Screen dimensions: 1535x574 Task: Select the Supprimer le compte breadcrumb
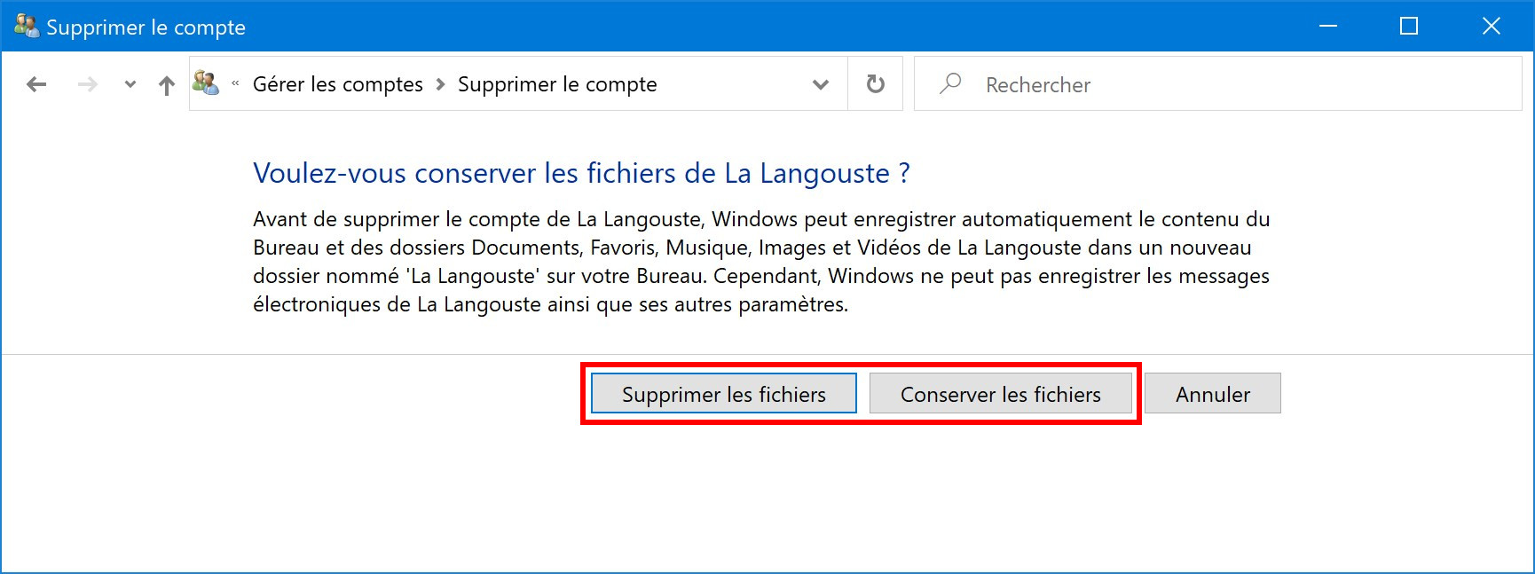(557, 84)
